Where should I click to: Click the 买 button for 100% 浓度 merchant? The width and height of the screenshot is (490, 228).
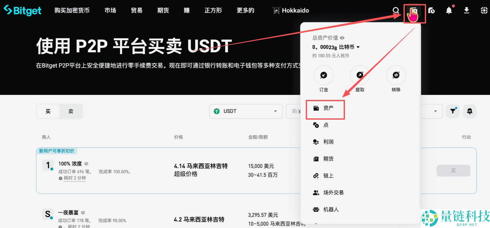pyautogui.click(x=453, y=170)
